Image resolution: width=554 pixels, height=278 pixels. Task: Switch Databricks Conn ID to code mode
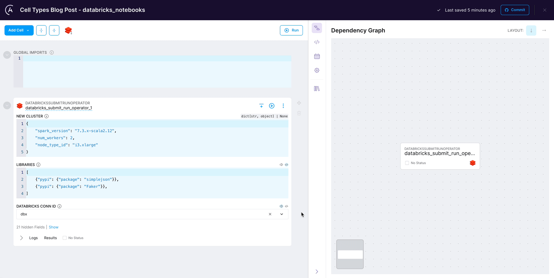(x=286, y=206)
